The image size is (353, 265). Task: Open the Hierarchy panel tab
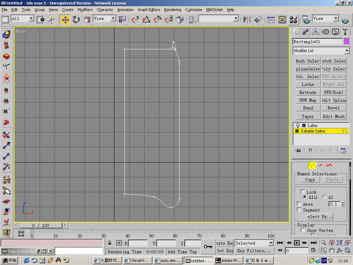[315, 32]
